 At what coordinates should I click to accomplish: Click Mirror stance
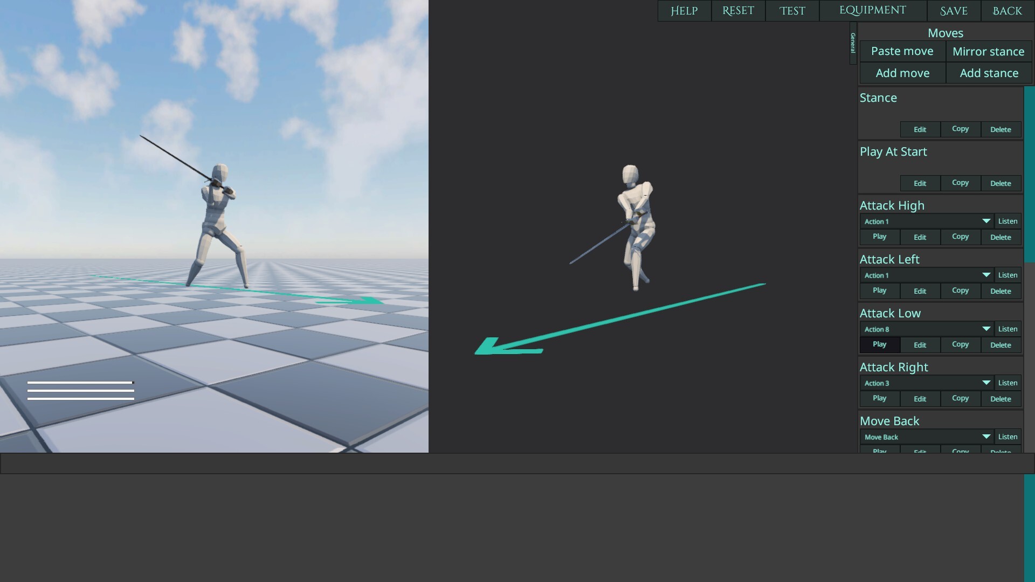click(x=988, y=51)
